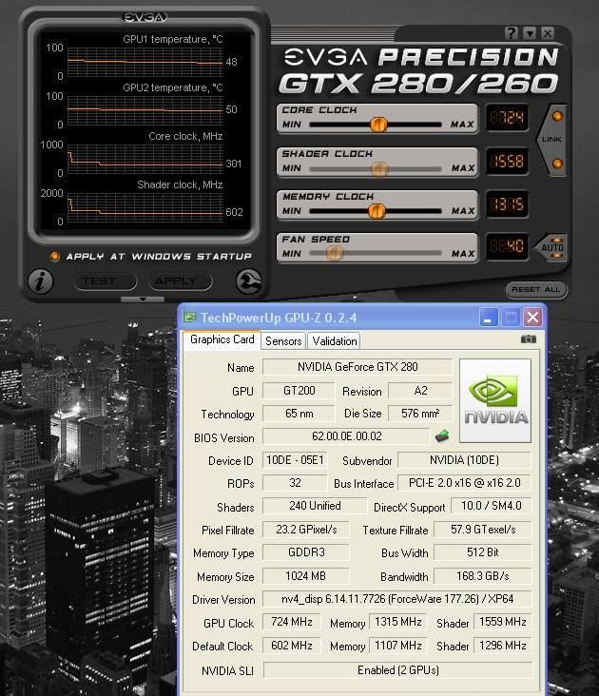The width and height of the screenshot is (599, 696).
Task: Click the Memory Clock slider knob
Action: (377, 211)
